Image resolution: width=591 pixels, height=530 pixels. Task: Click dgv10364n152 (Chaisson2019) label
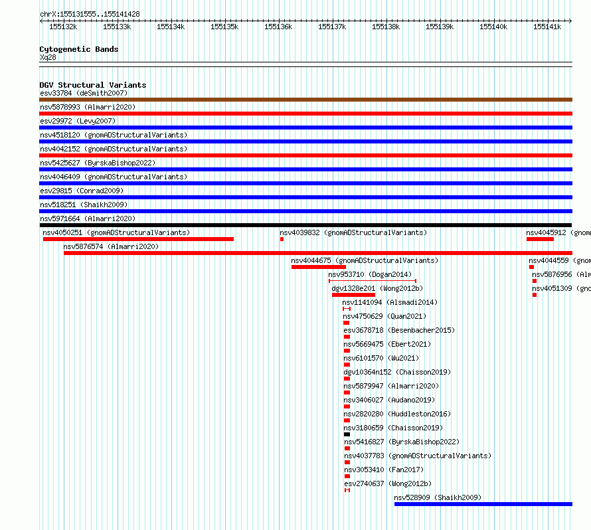(x=397, y=372)
